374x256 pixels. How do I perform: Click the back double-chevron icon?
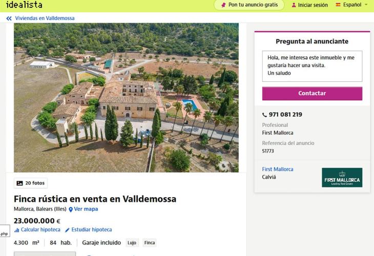point(9,18)
